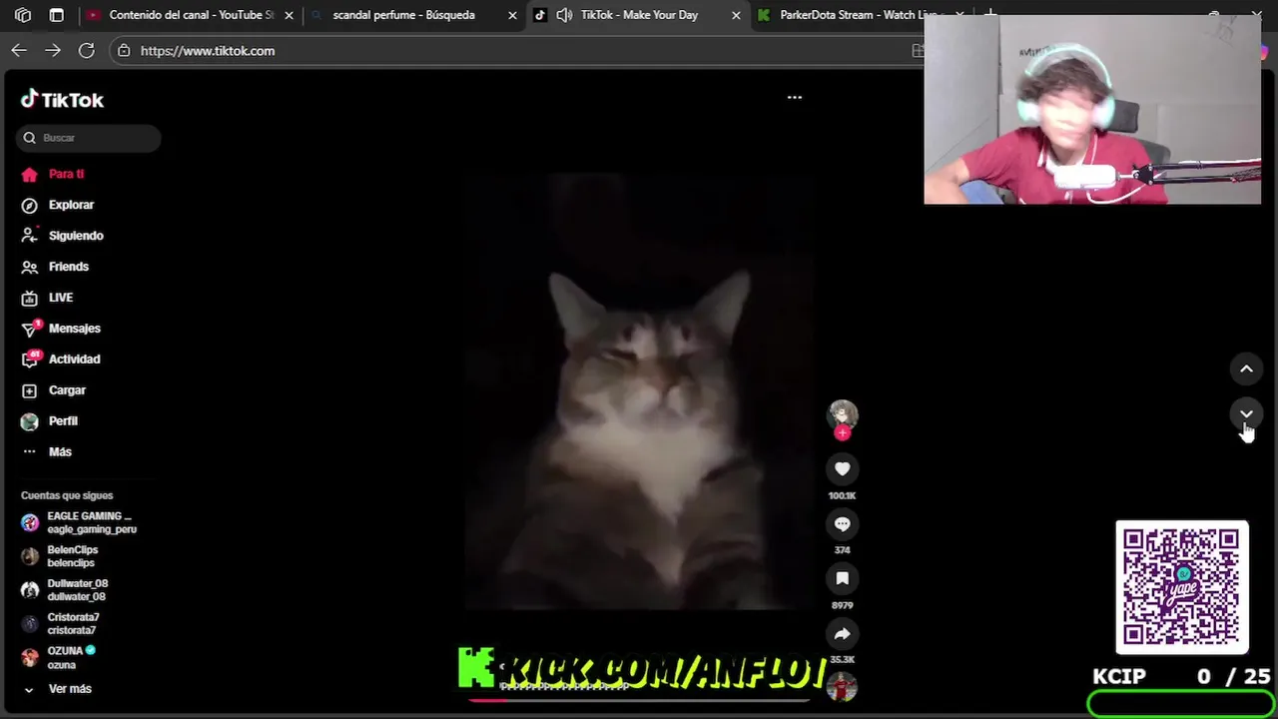Click the Perfil avatar icon
This screenshot has height=719, width=1278.
click(30, 421)
